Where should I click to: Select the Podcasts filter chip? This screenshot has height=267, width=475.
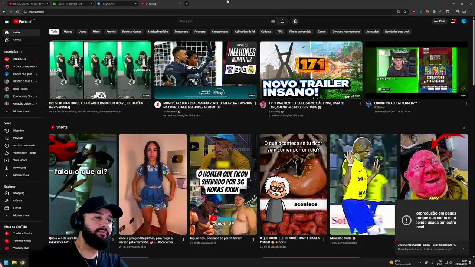click(200, 32)
